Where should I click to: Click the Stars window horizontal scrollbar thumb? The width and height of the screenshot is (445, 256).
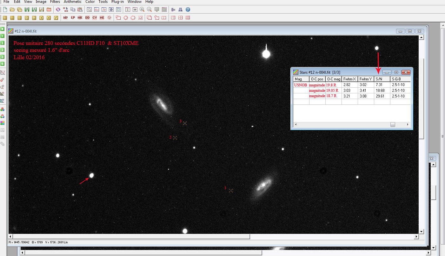[x=393, y=125]
